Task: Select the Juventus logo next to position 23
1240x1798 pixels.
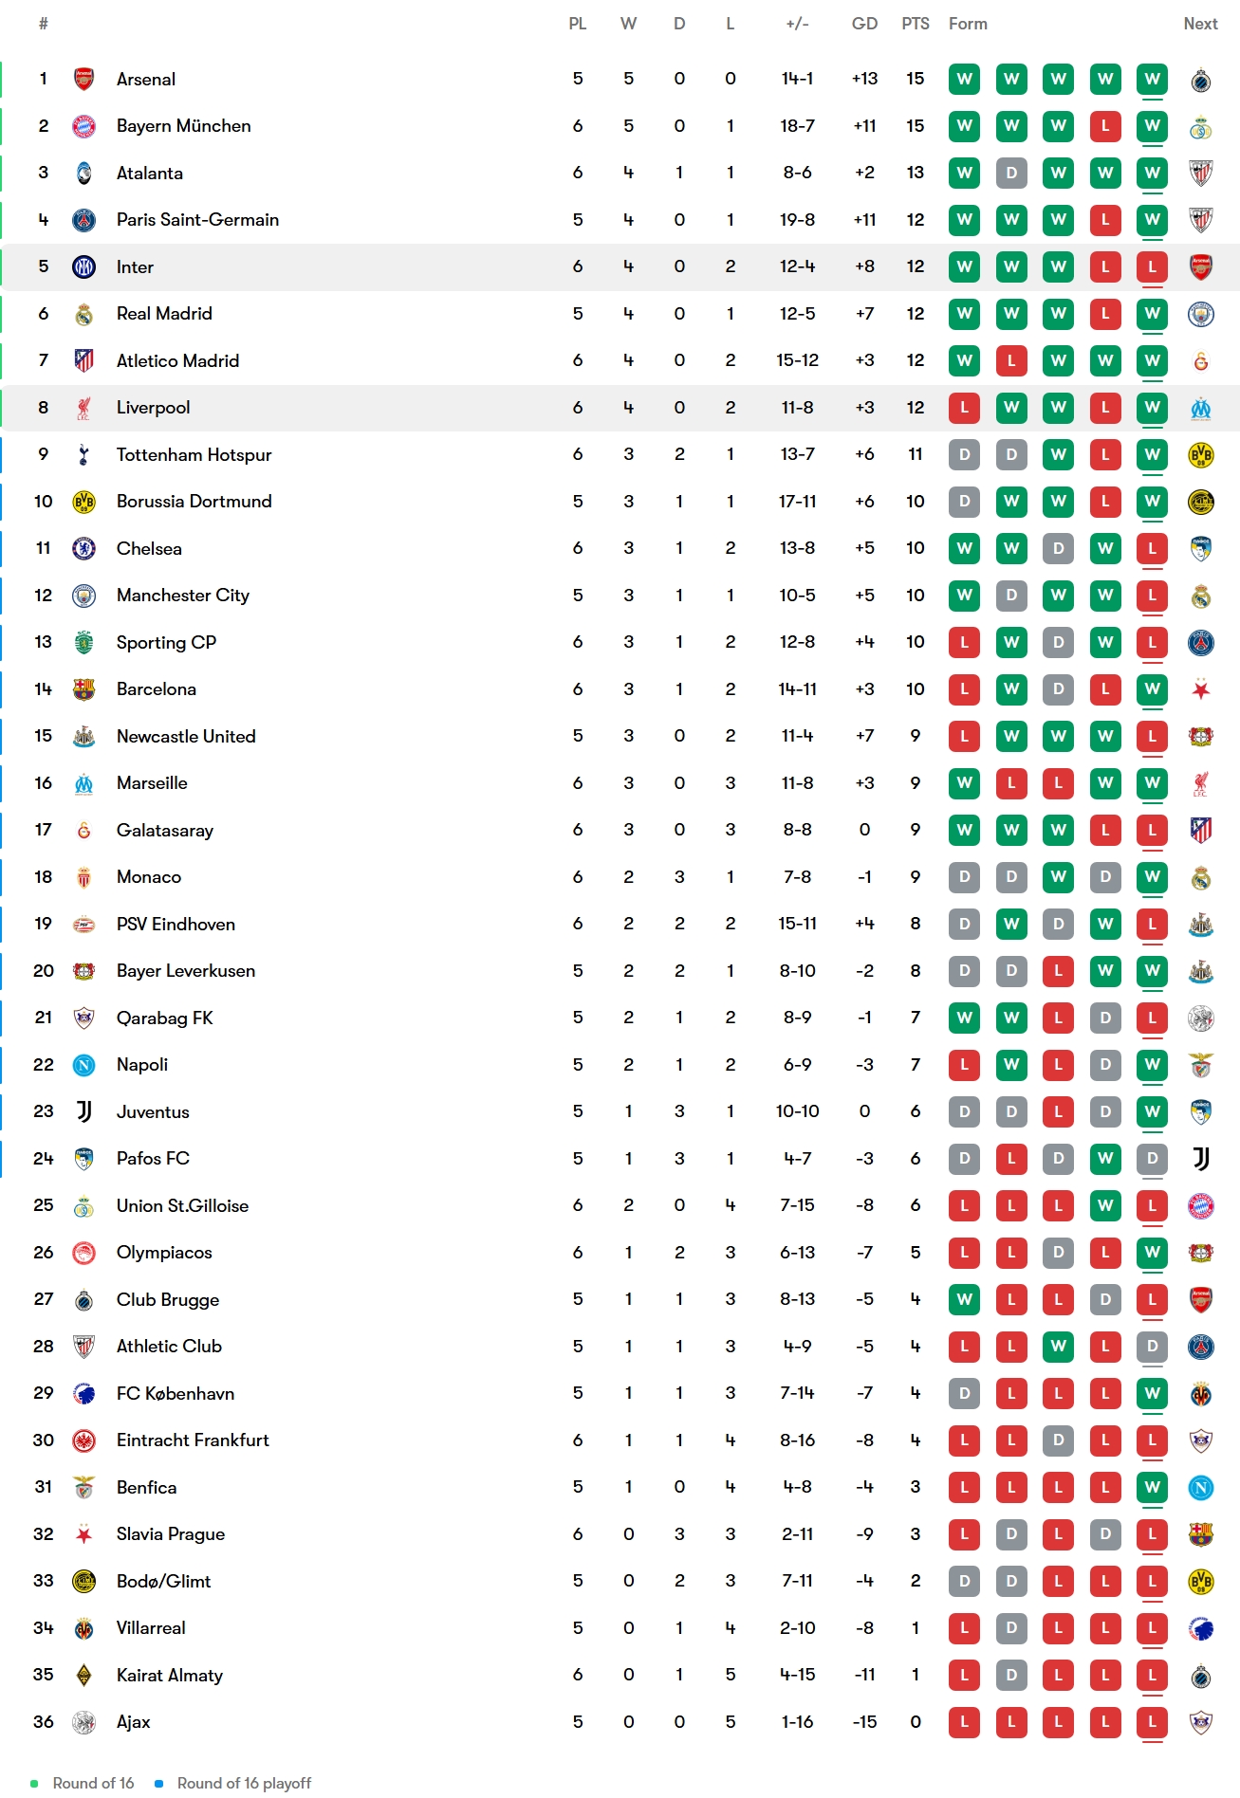Action: click(83, 1111)
